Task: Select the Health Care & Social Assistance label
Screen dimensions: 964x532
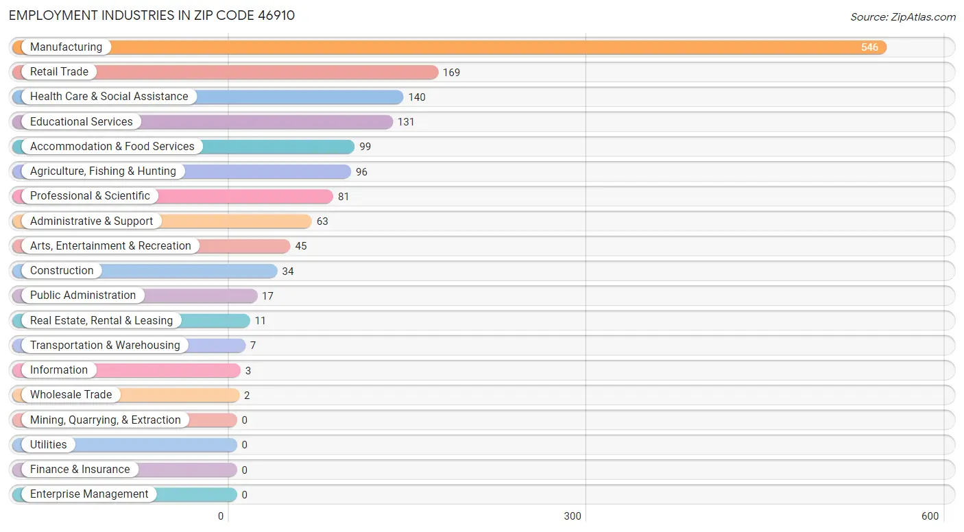Action: pyautogui.click(x=109, y=97)
